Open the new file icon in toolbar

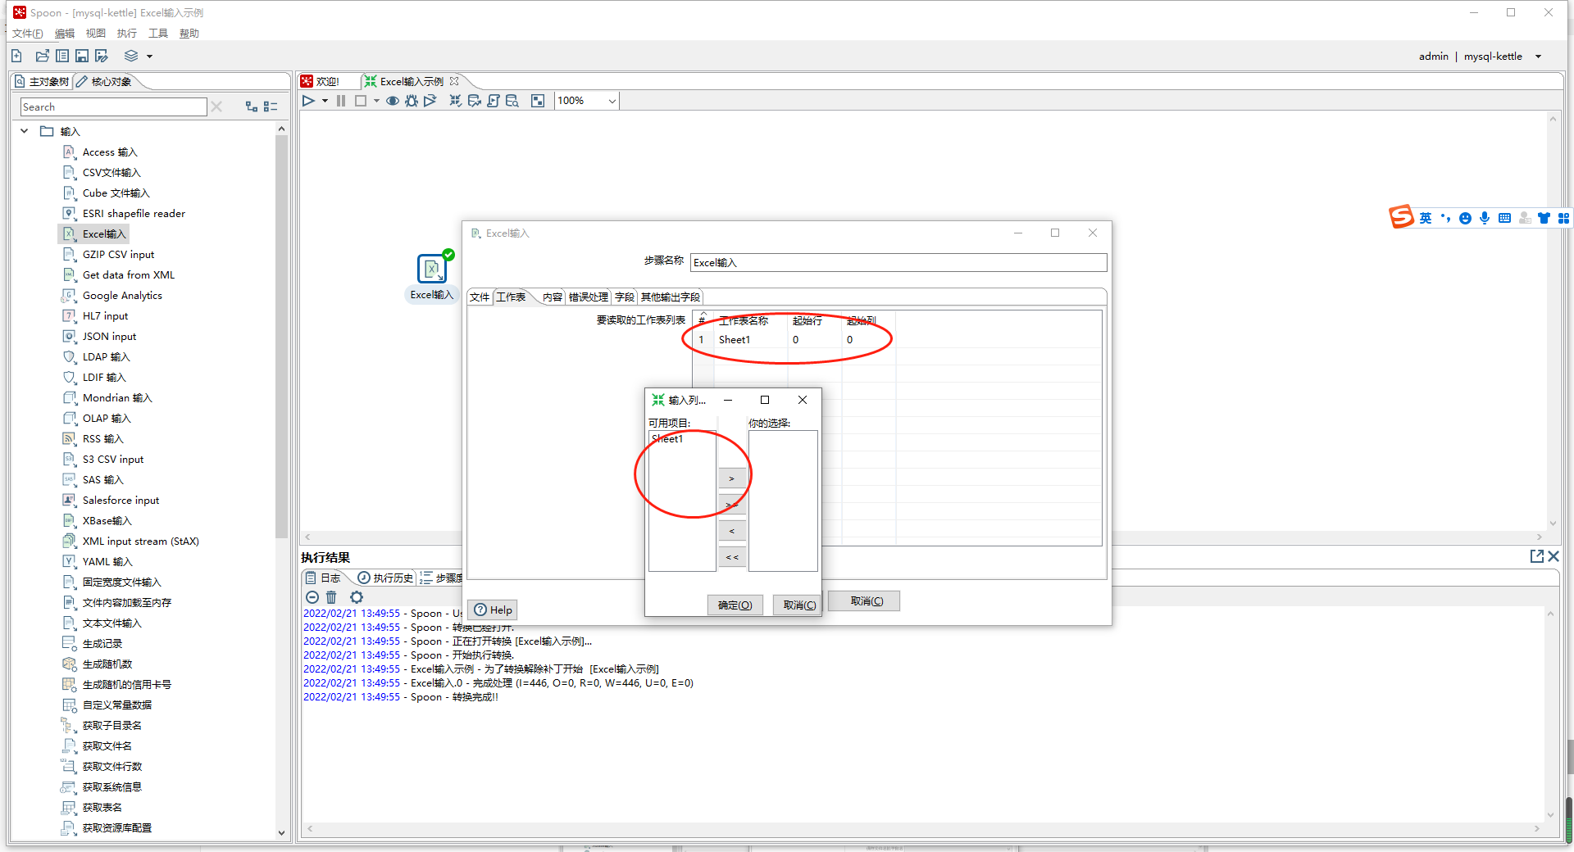pos(16,56)
